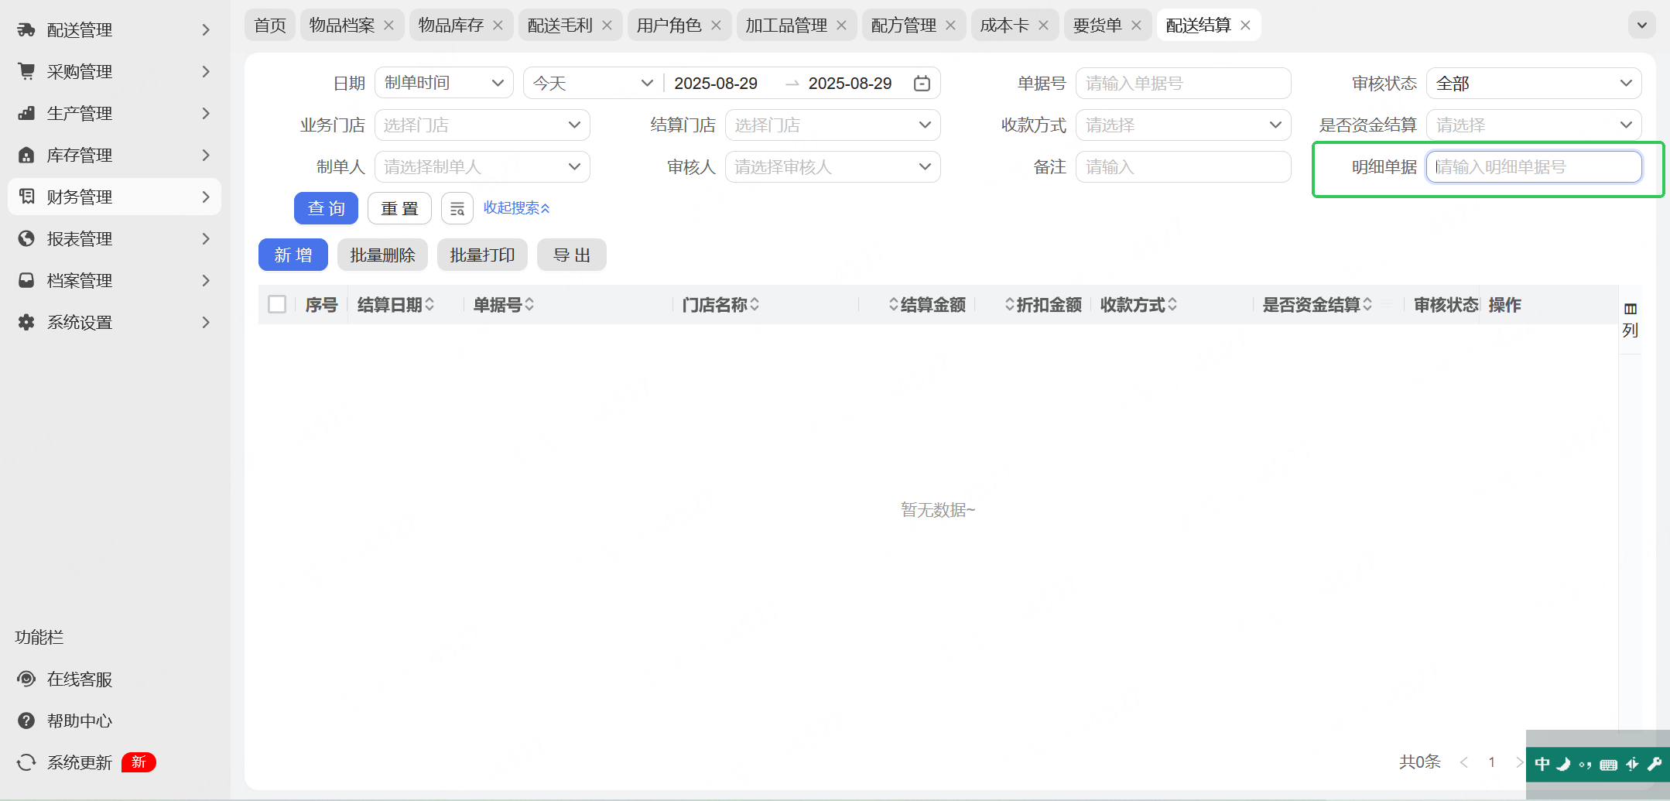Click the IME moon mode icon
This screenshot has height=801, width=1670.
[x=1564, y=765]
